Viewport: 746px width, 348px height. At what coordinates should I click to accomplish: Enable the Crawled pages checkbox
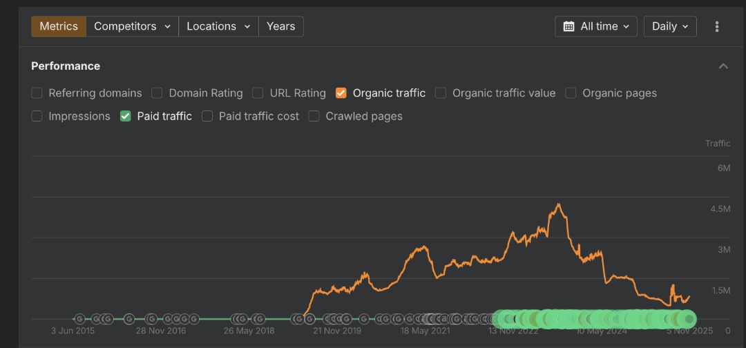pyautogui.click(x=314, y=116)
